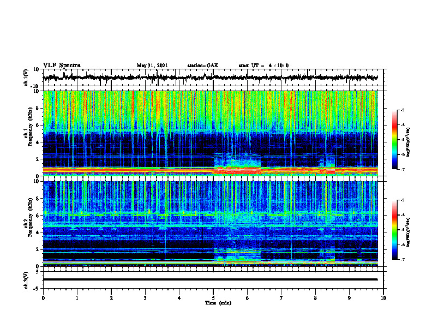
Task: Click the time axis tick label "0"
Action: 43,298
